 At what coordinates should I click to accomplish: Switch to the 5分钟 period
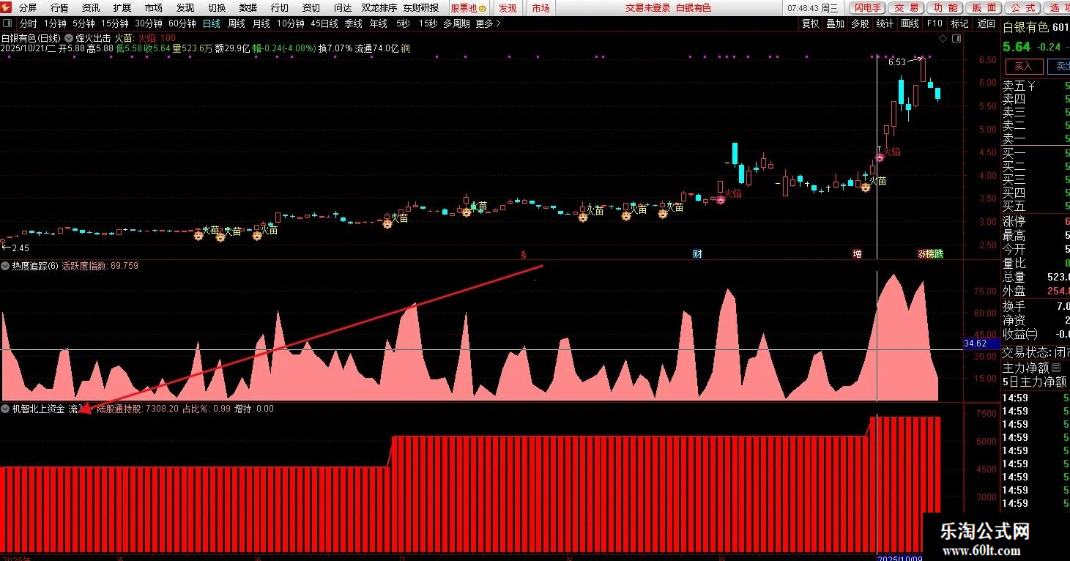coord(84,23)
